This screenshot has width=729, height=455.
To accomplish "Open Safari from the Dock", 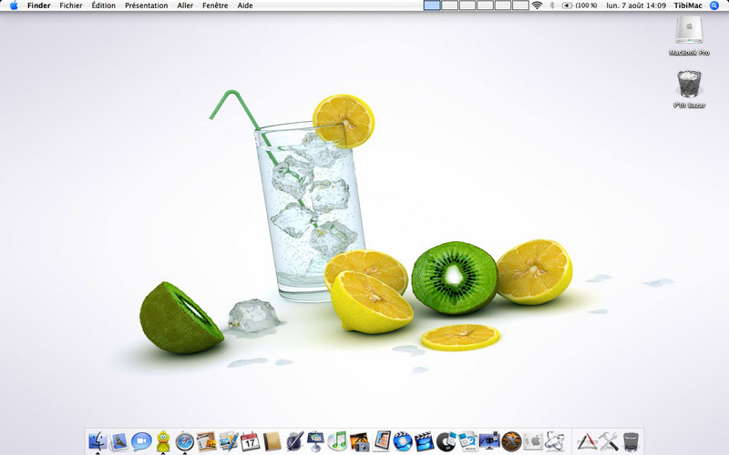I will tap(185, 441).
